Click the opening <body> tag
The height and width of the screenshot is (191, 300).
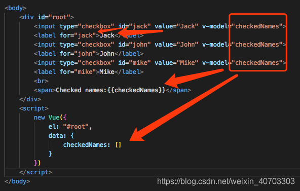15,8
